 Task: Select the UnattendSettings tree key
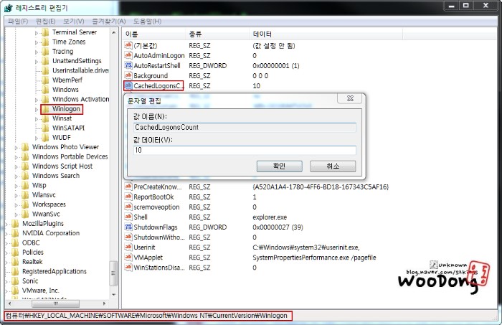pyautogui.click(x=77, y=61)
